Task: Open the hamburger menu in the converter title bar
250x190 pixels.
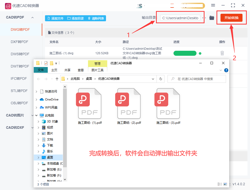Action: pyautogui.click(x=213, y=5)
